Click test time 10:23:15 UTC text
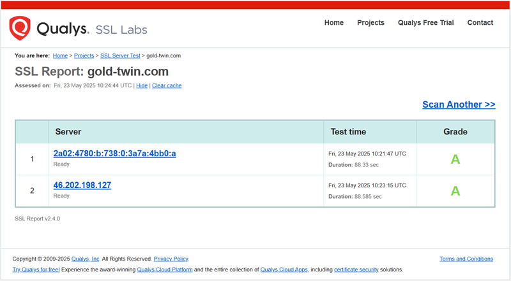 pos(367,185)
